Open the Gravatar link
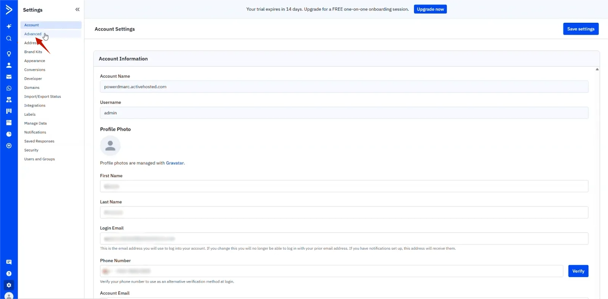 [175, 163]
